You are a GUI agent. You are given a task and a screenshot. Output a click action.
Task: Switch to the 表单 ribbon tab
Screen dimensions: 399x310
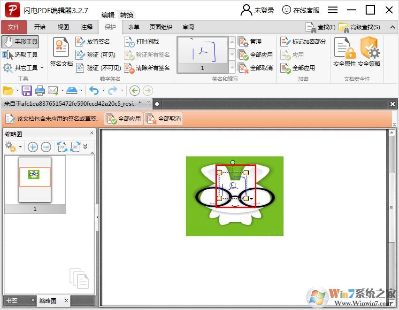click(x=133, y=27)
